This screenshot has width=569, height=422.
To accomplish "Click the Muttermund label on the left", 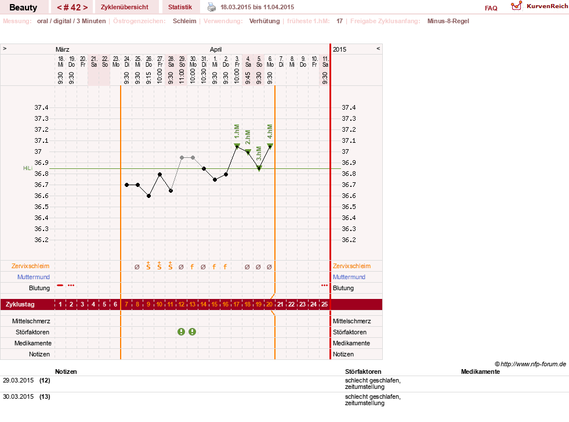I will pyautogui.click(x=34, y=277).
